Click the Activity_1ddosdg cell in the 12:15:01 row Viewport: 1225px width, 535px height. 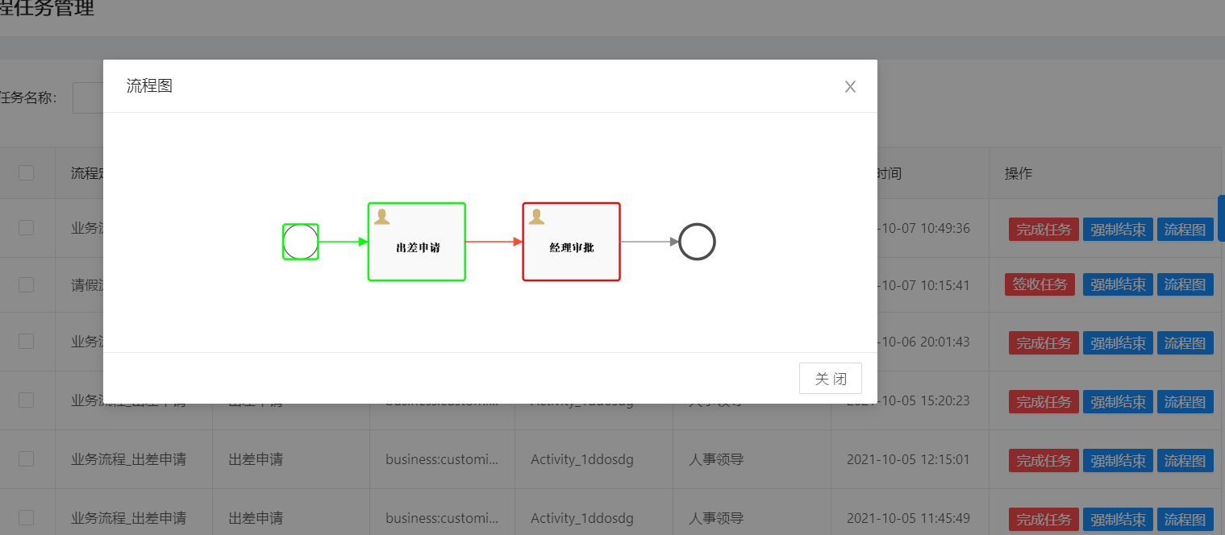pyautogui.click(x=582, y=459)
